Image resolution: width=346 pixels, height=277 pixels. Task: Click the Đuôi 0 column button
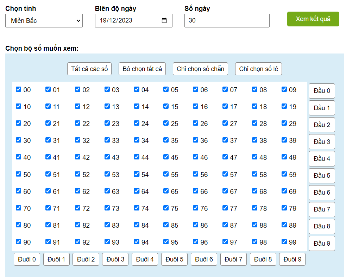tap(27, 259)
